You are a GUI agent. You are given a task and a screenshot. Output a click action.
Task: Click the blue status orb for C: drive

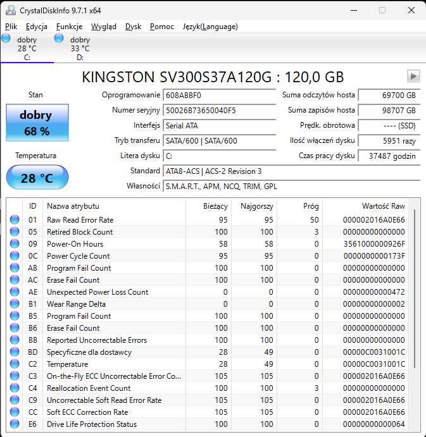click(x=6, y=38)
